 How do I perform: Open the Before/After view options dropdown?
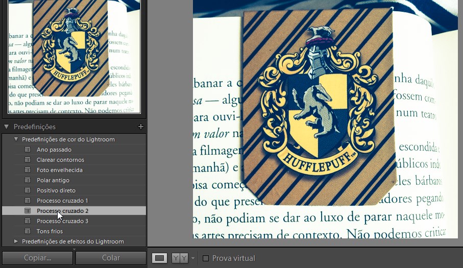193,258
